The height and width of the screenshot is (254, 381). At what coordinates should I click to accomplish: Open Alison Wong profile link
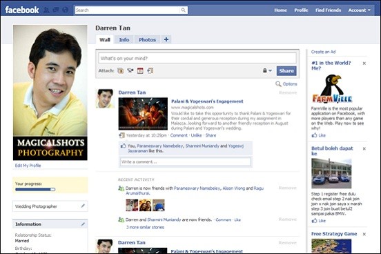(234, 188)
